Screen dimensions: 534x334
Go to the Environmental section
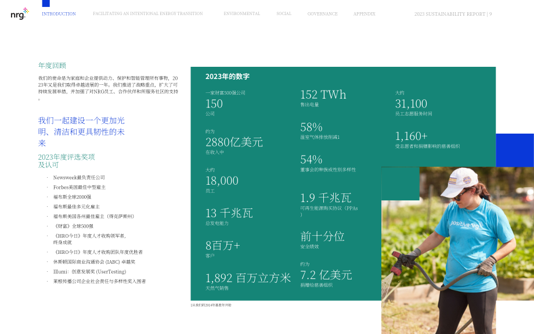point(242,13)
